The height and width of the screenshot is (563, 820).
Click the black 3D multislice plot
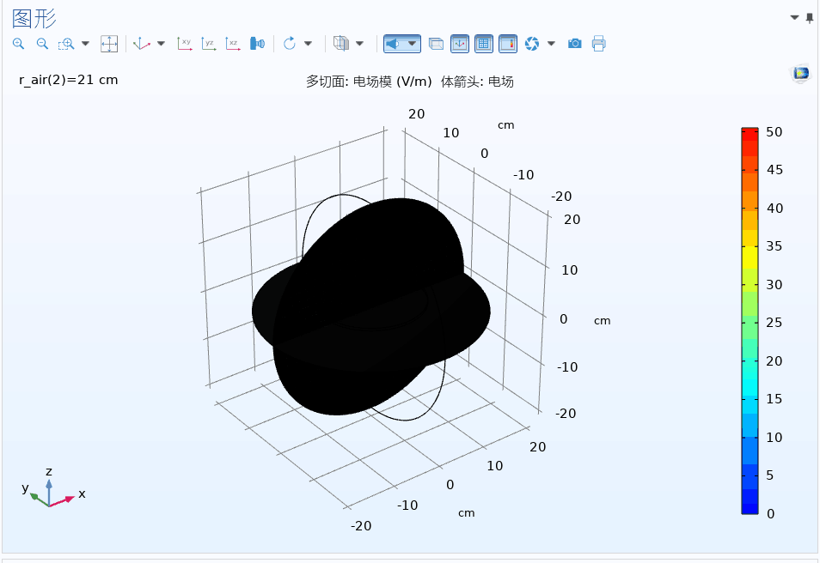tap(371, 308)
